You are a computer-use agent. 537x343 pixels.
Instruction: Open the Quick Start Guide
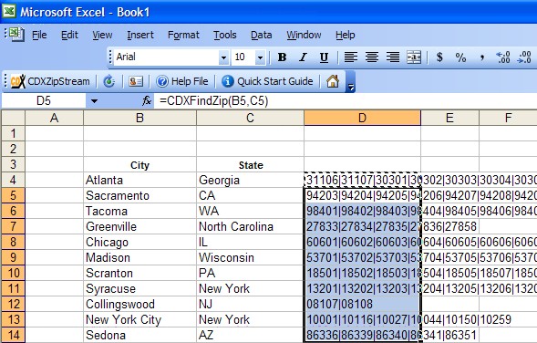pyautogui.click(x=267, y=81)
